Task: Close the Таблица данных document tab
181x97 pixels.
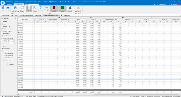Action: tap(62, 15)
